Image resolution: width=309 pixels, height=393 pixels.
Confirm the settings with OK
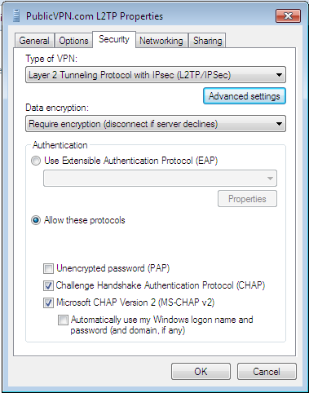(x=201, y=372)
